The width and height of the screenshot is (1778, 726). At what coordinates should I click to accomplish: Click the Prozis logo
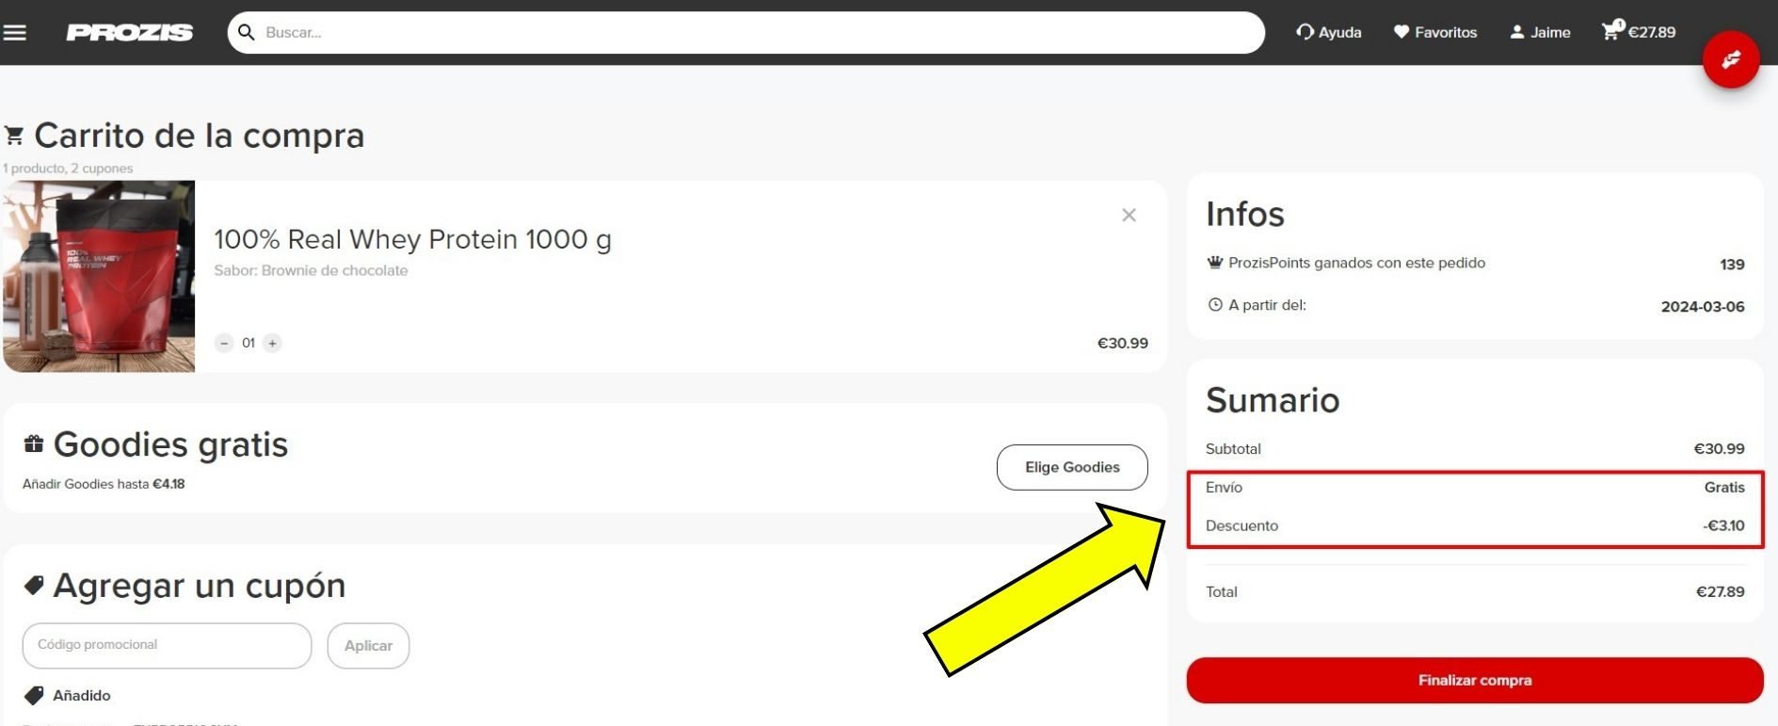point(130,33)
